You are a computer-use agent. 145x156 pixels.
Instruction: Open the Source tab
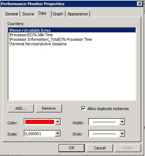pyautogui.click(x=28, y=14)
